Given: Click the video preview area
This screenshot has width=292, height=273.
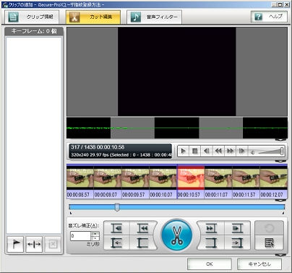Looking at the screenshot, I should coord(177,72).
